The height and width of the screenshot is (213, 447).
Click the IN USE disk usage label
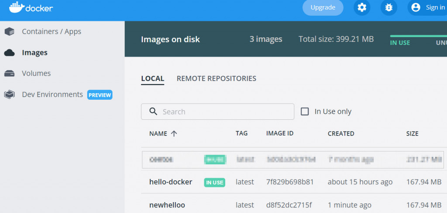[x=400, y=43]
